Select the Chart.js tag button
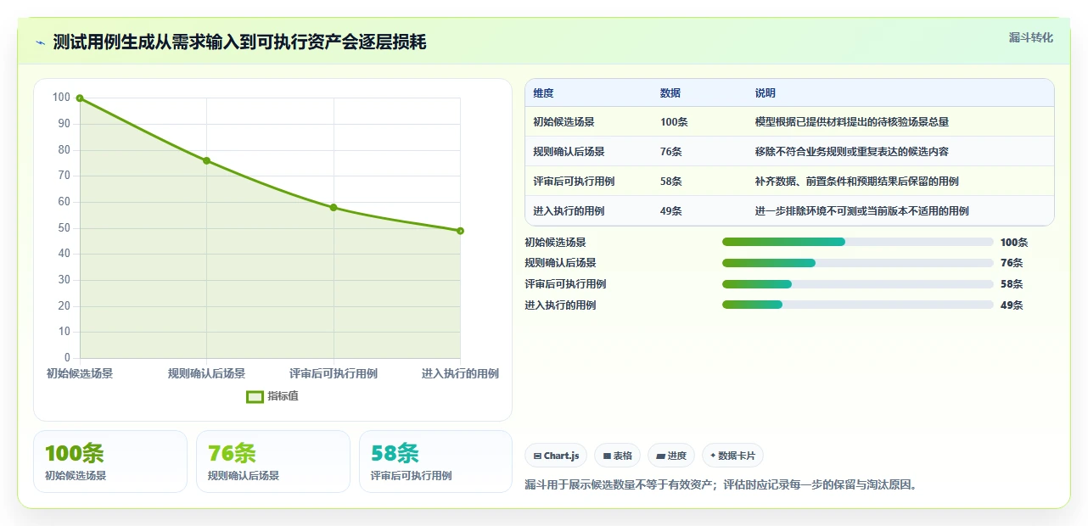This screenshot has height=526, width=1088. [556, 456]
